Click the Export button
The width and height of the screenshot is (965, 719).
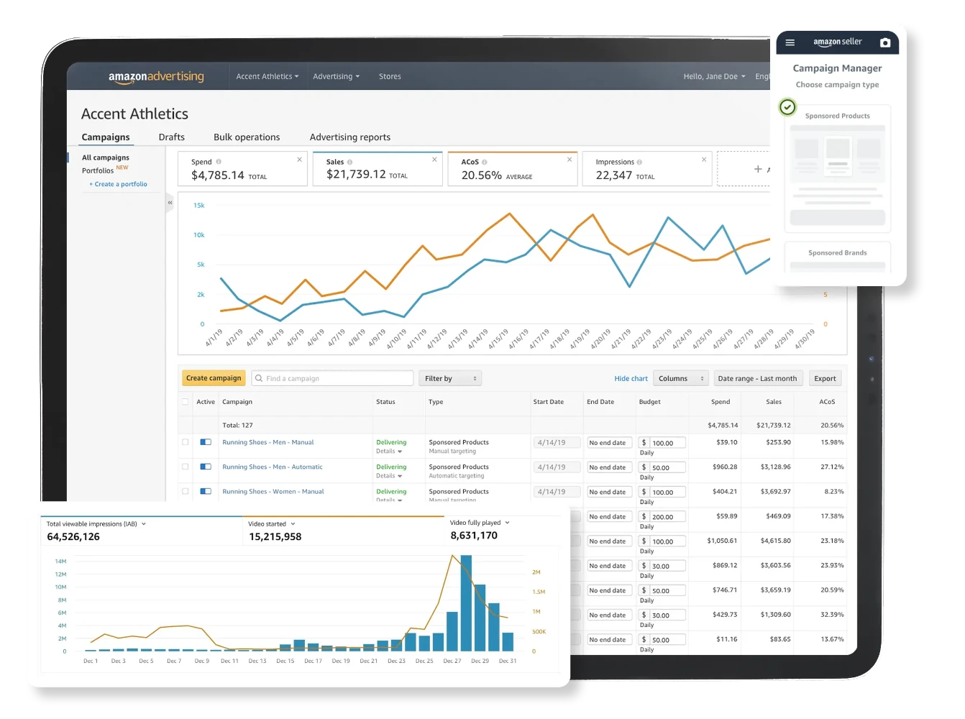point(825,378)
